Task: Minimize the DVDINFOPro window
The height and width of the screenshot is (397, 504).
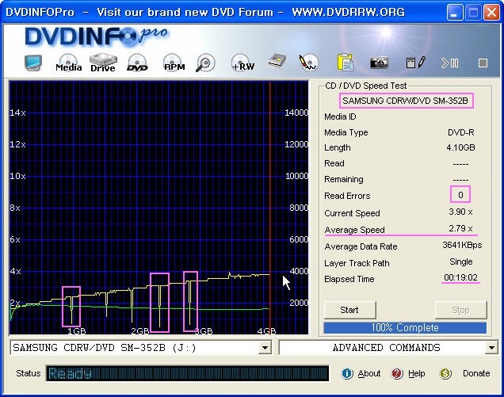Action: (x=454, y=13)
